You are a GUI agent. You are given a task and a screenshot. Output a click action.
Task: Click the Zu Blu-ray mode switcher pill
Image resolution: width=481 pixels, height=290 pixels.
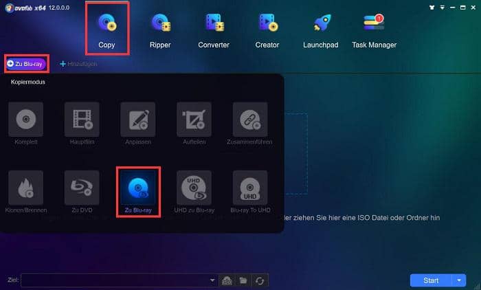26,64
